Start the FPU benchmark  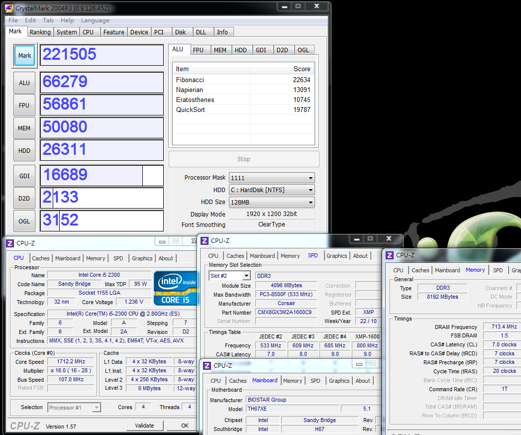[24, 106]
